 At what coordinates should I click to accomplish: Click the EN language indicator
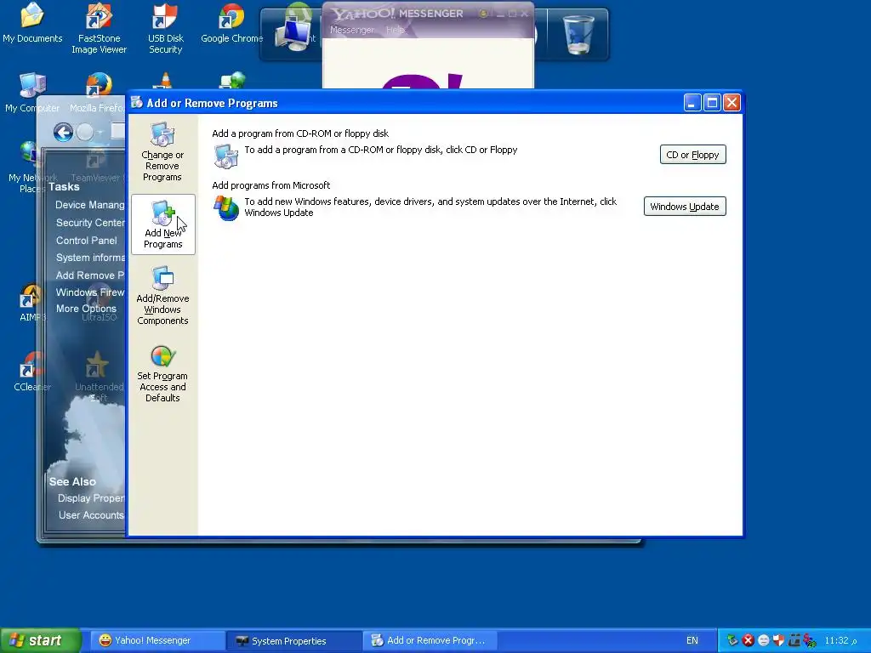pyautogui.click(x=692, y=640)
